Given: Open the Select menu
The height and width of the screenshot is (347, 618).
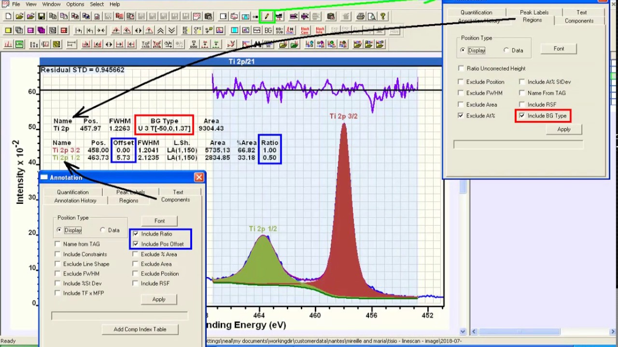Looking at the screenshot, I should [97, 4].
